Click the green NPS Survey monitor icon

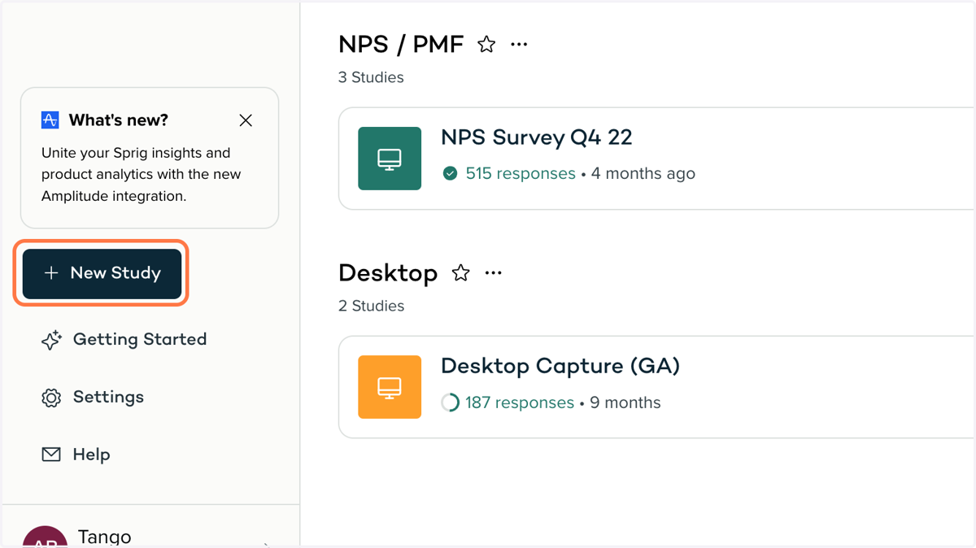[390, 159]
